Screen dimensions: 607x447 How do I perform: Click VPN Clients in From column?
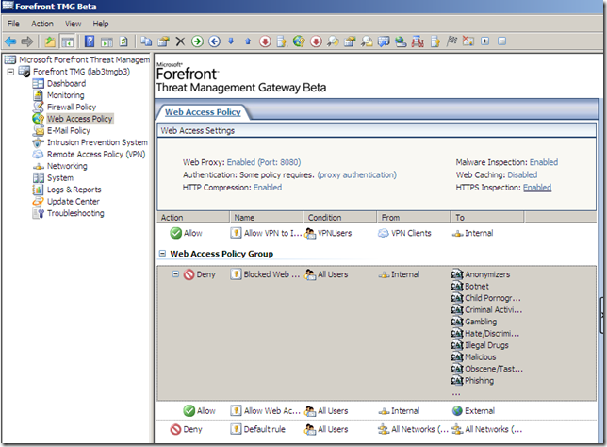(411, 233)
